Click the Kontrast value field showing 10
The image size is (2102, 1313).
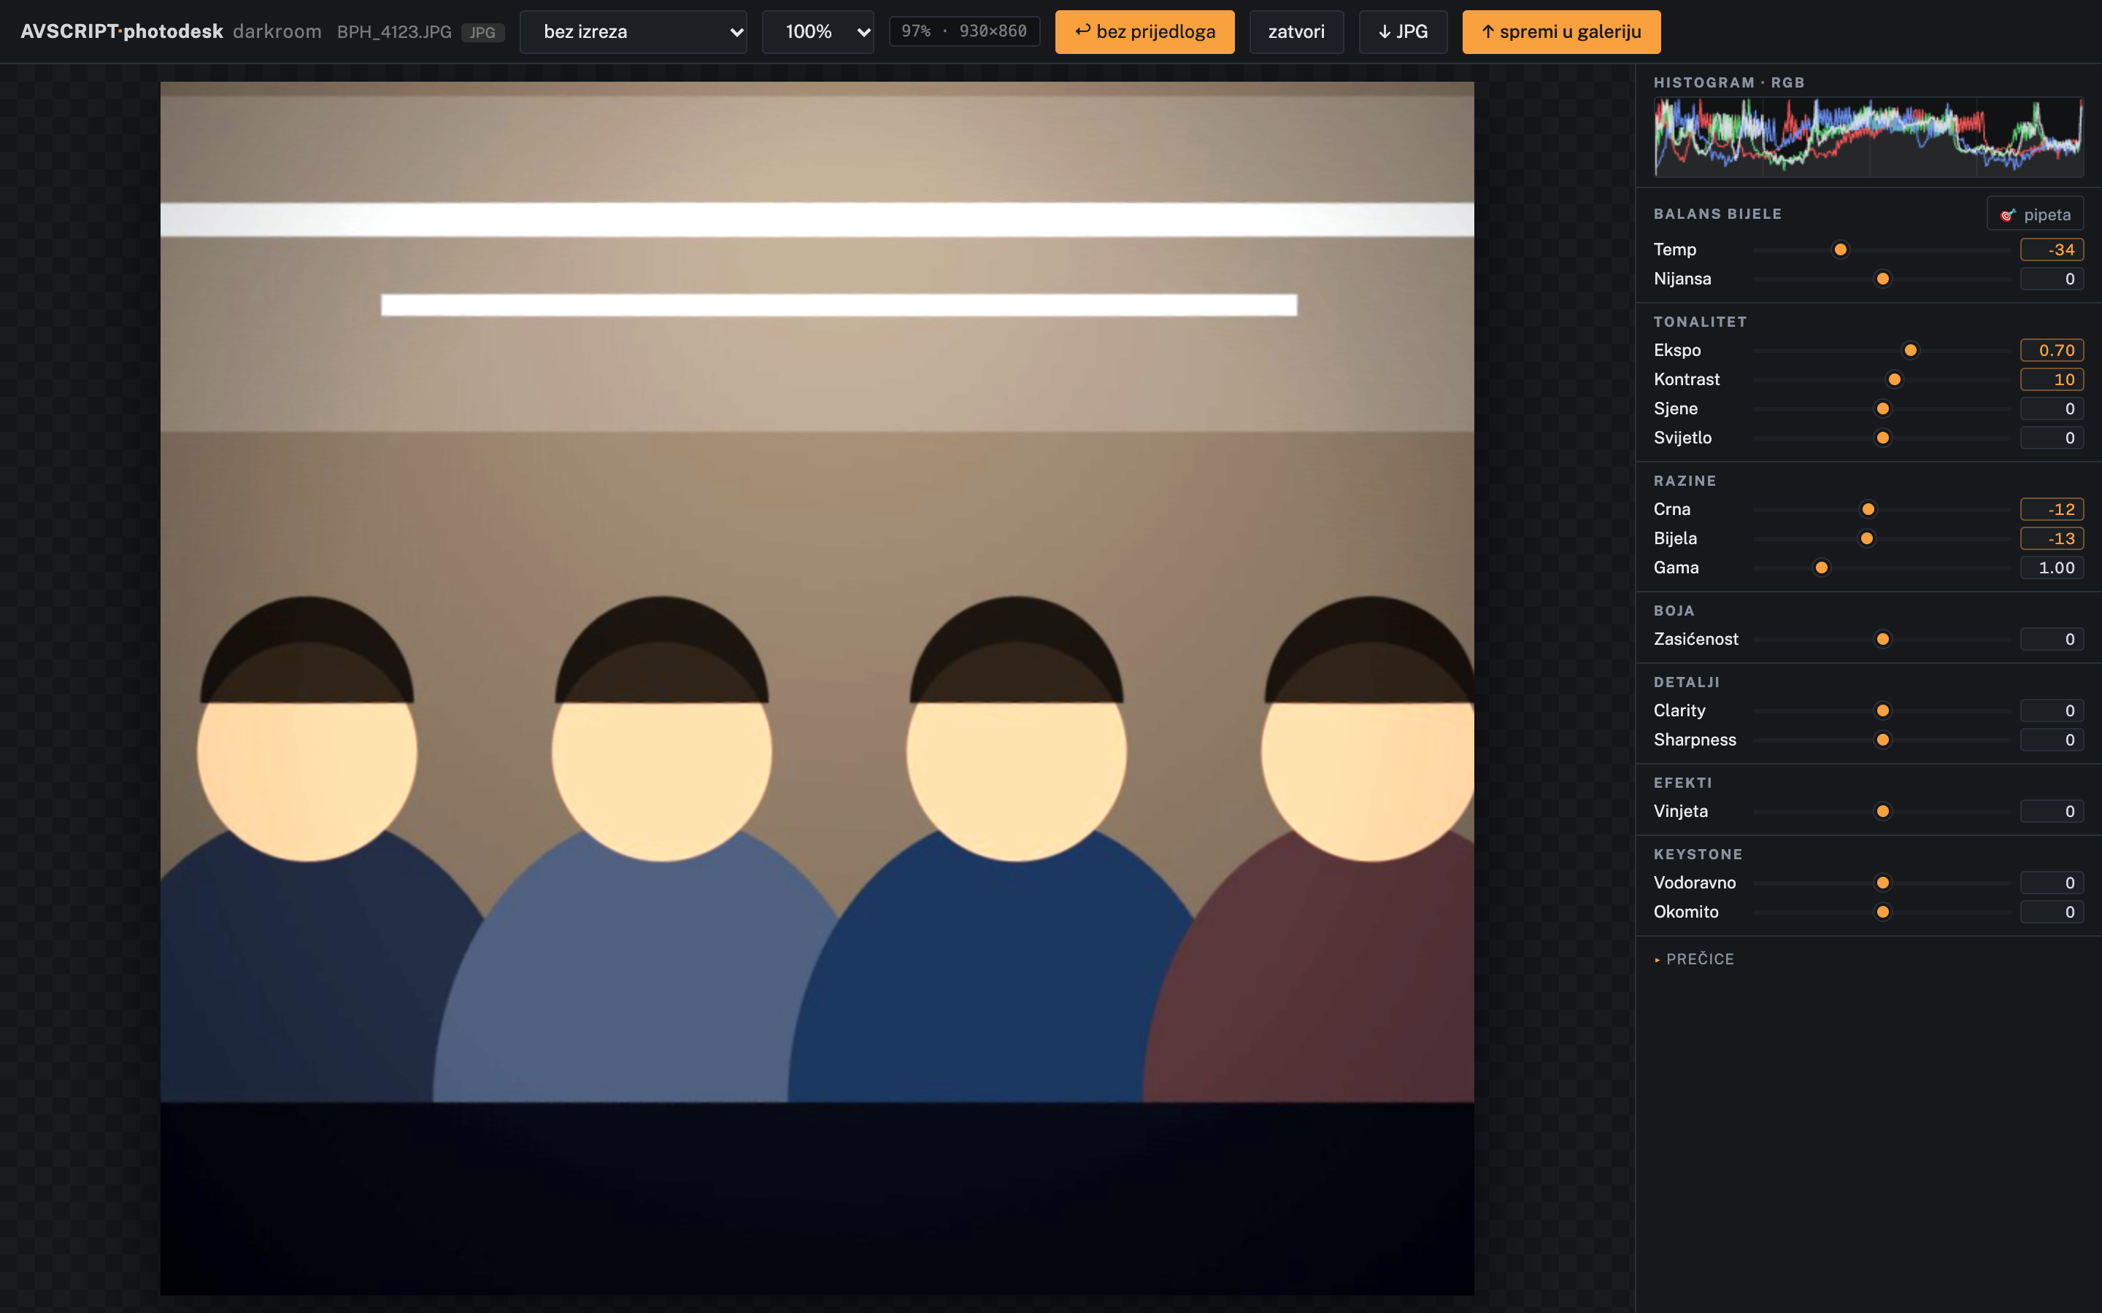[2052, 379]
